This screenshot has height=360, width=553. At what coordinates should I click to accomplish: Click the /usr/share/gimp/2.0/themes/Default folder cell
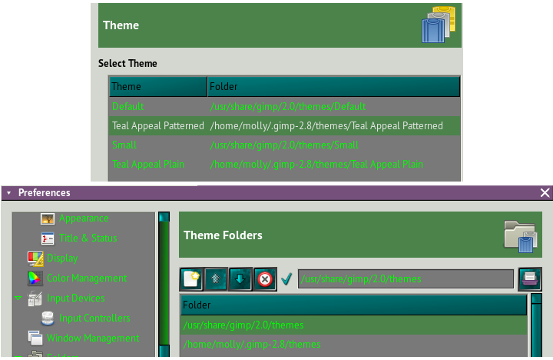point(288,106)
